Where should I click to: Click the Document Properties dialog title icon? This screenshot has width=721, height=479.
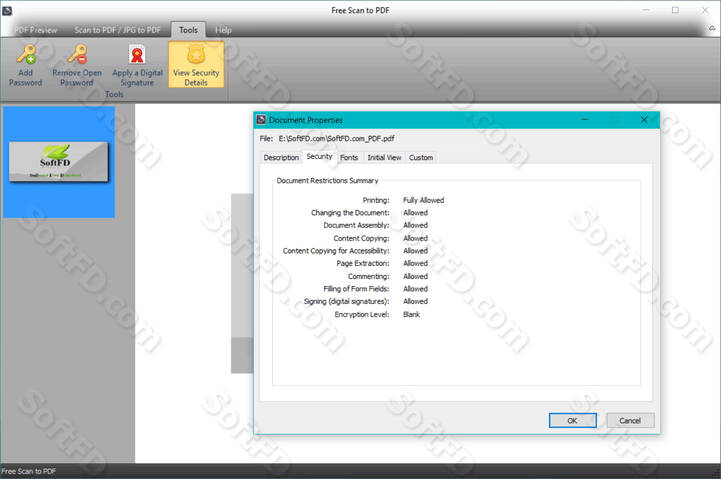click(261, 120)
